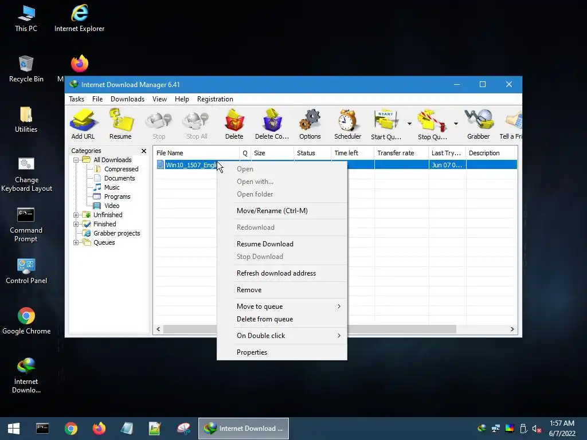Sort by Size column header

pyautogui.click(x=272, y=153)
